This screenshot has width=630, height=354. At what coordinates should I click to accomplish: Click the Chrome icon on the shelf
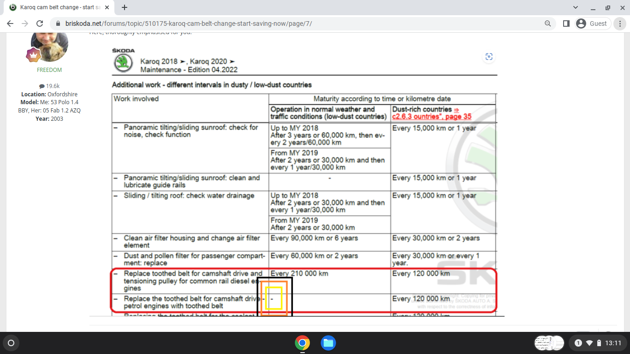point(302,343)
